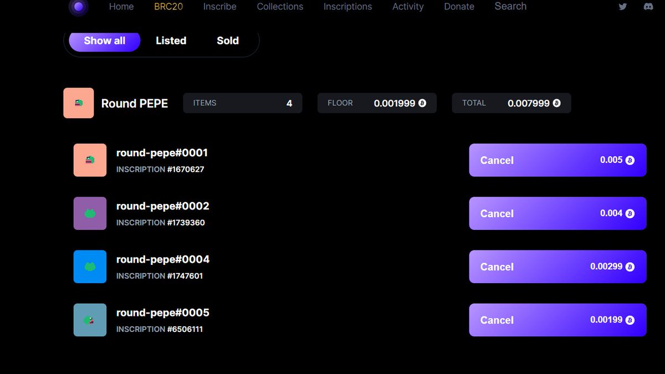Click the FLOOR value 0.001999
Image resolution: width=665 pixels, height=374 pixels.
point(395,103)
